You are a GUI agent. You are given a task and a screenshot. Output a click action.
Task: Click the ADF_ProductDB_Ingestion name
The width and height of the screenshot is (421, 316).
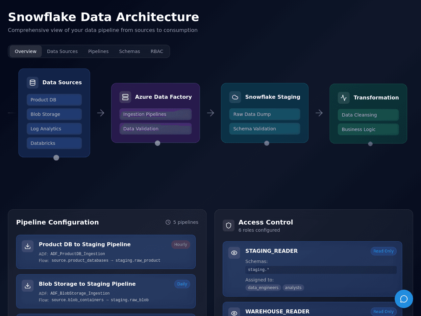pyautogui.click(x=78, y=254)
